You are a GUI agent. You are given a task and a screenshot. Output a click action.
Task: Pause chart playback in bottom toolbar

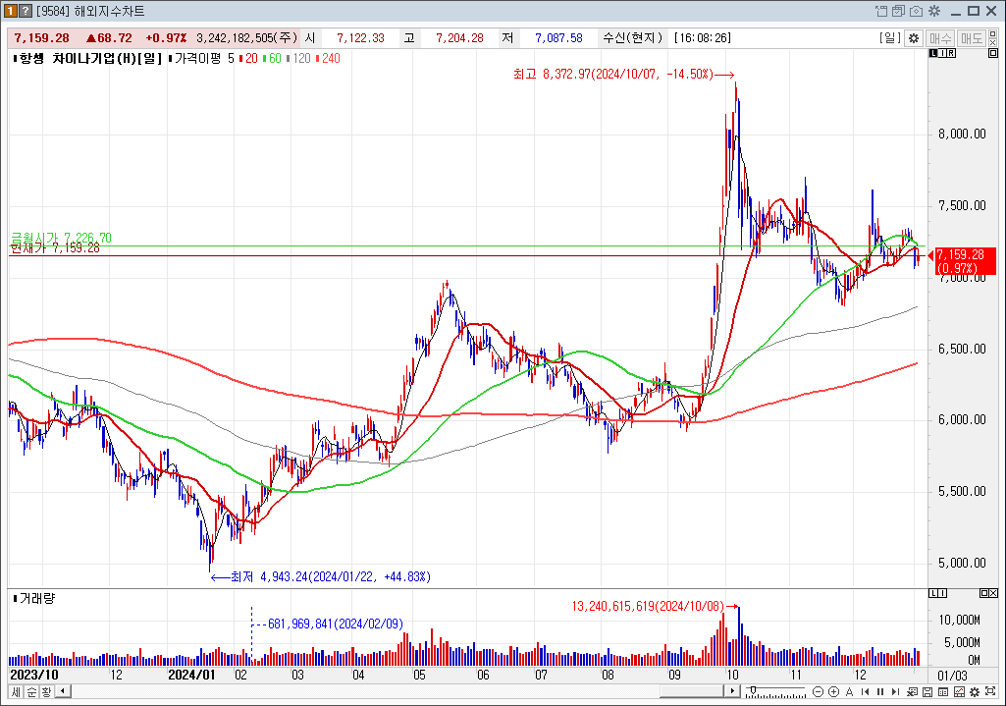coord(880,692)
